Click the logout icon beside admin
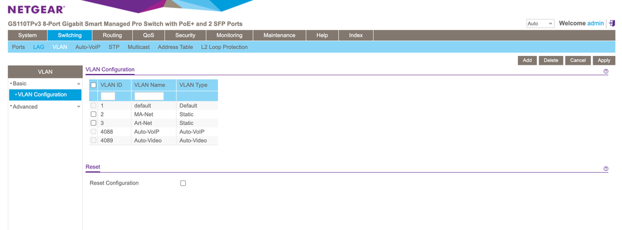The image size is (622, 230). [x=612, y=24]
